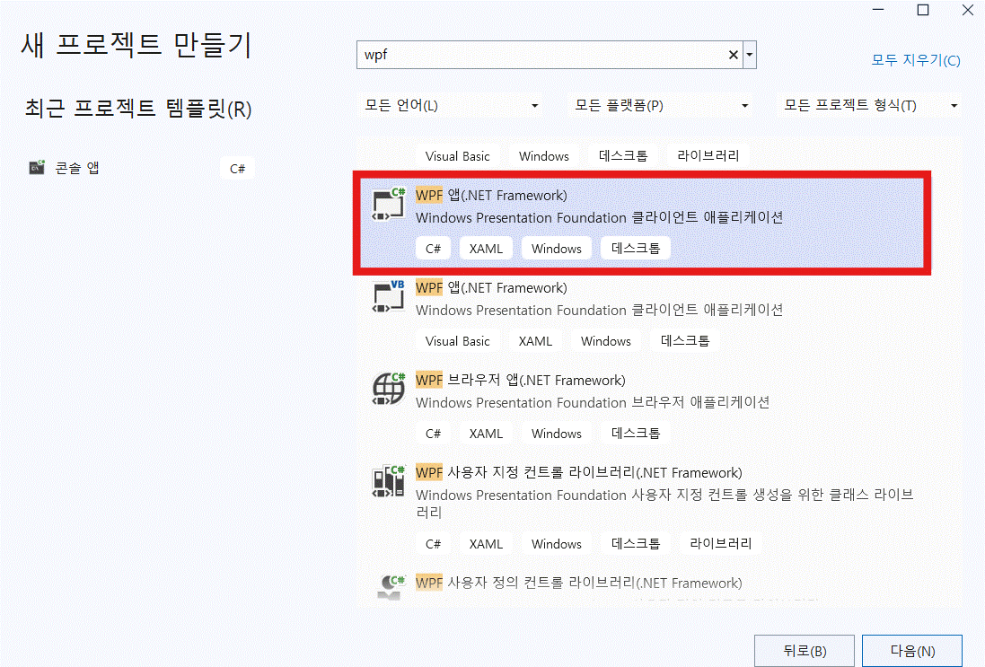Clear the wpf search text with the X

coord(733,55)
